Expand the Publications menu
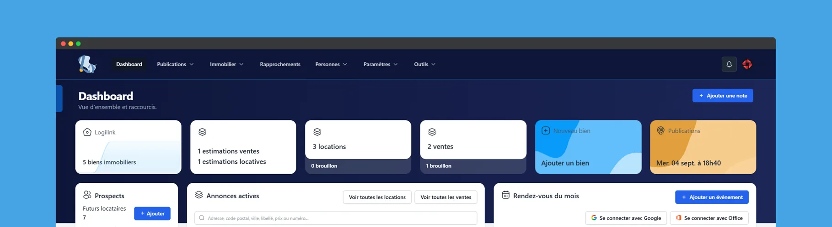Image resolution: width=832 pixels, height=227 pixels. [x=175, y=64]
